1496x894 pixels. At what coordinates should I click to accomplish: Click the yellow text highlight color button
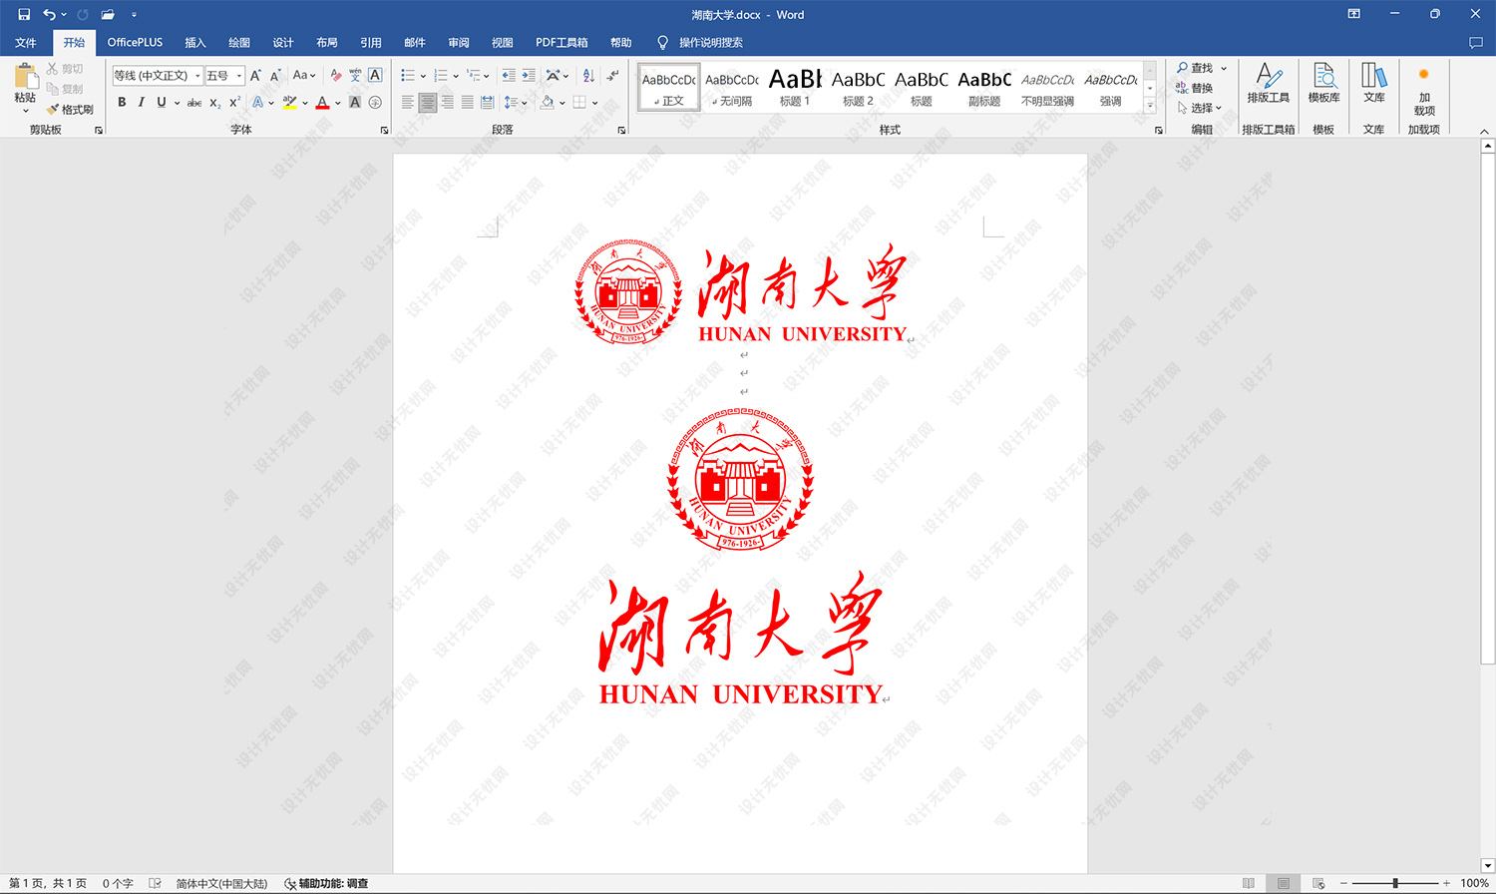289,103
